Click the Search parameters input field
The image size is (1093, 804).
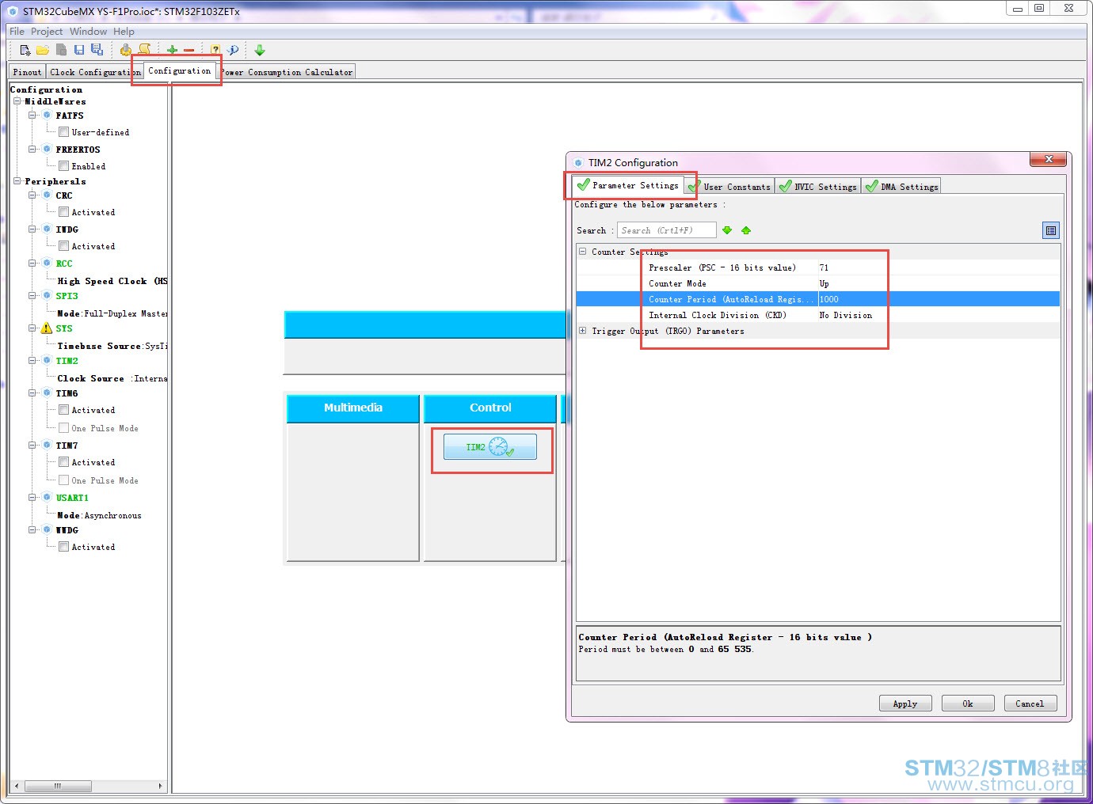(x=666, y=230)
